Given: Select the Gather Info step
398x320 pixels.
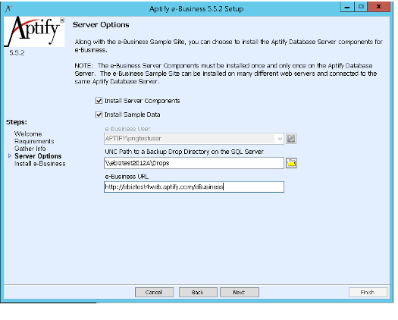Looking at the screenshot, I should (30, 149).
